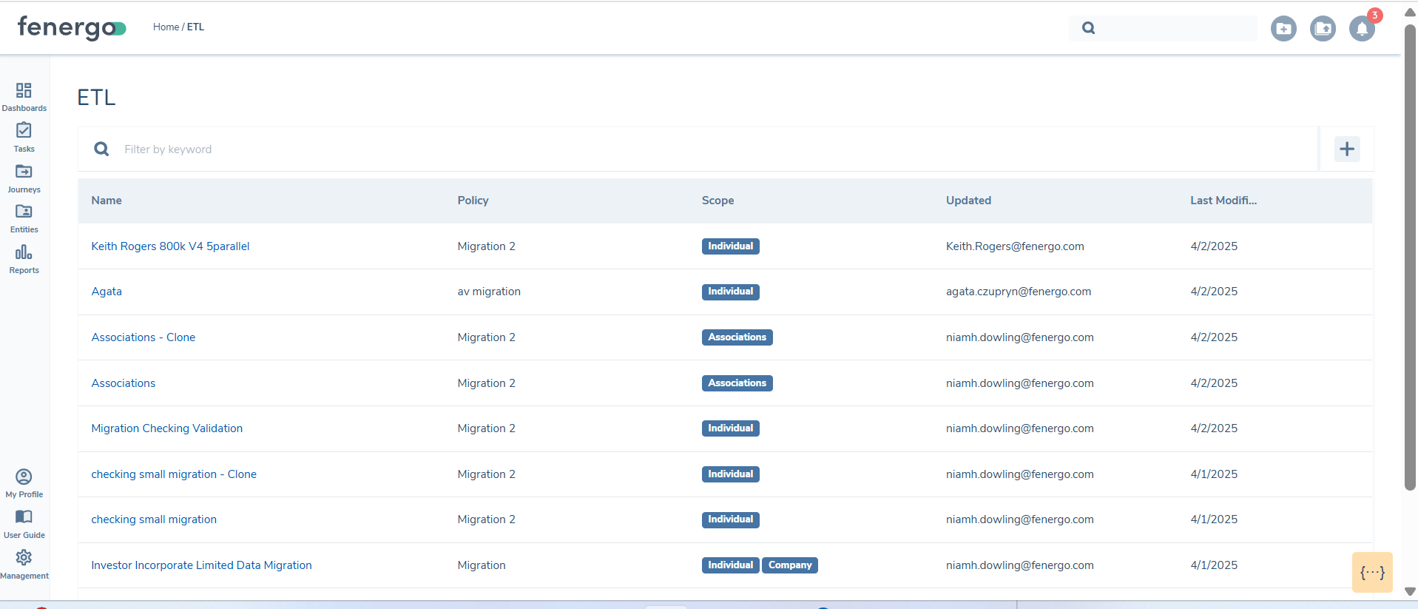Click the Home breadcrumb link
Viewport: 1418px width, 609px height.
coord(166,27)
